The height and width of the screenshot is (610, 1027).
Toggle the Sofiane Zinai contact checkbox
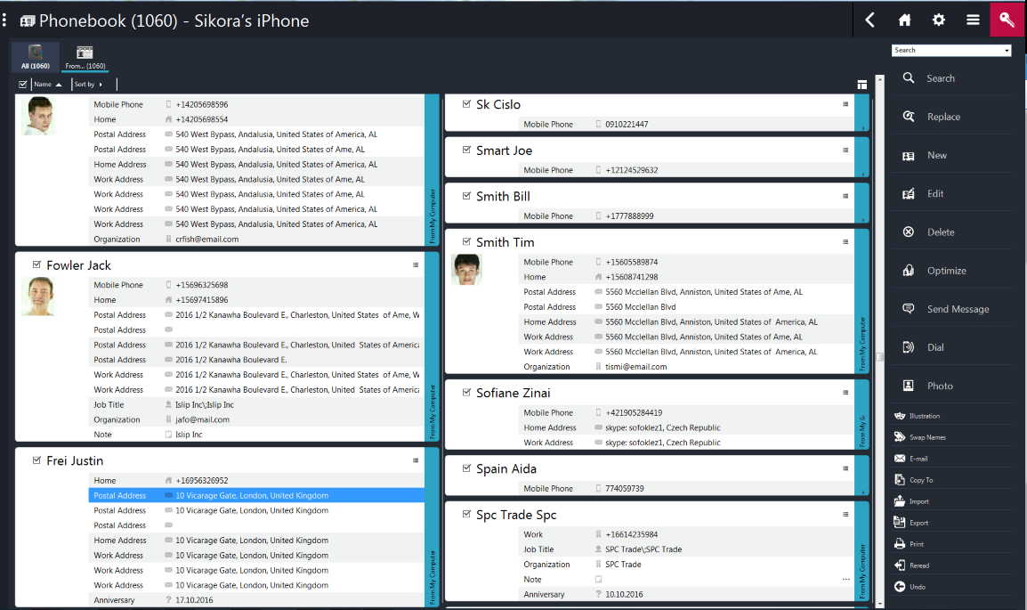(x=466, y=393)
